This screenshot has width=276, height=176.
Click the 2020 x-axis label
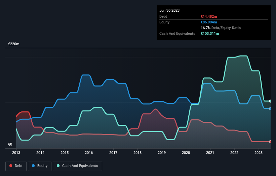click(186, 153)
